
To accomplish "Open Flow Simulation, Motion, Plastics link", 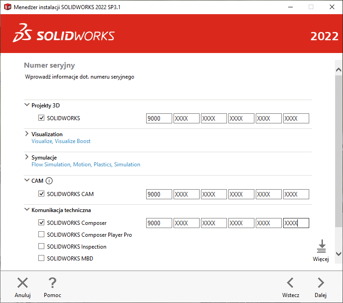I will click(86, 165).
